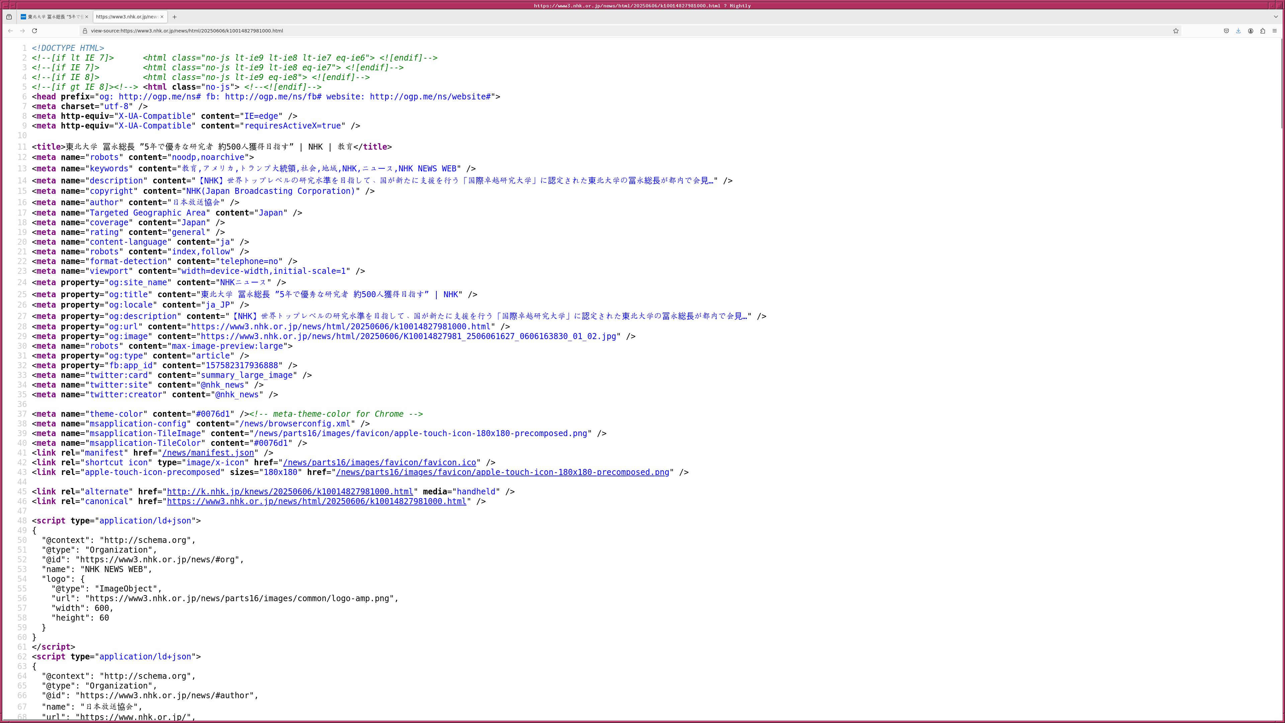Open Firefox View in the tab bar
1285x723 pixels.
click(9, 17)
